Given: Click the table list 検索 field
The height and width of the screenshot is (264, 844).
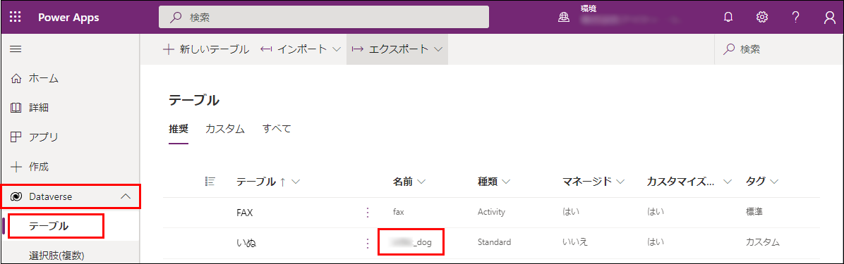Looking at the screenshot, I should pos(778,49).
